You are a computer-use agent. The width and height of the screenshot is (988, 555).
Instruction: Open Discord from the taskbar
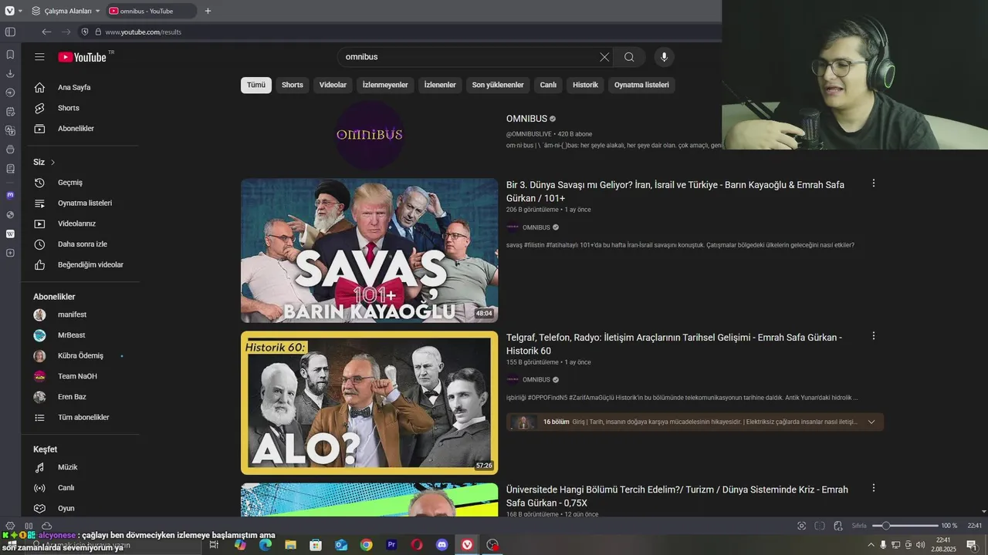coord(442,545)
